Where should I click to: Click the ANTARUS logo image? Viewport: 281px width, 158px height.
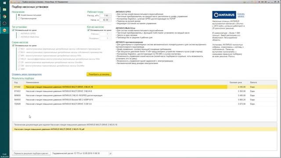[x=224, y=15]
